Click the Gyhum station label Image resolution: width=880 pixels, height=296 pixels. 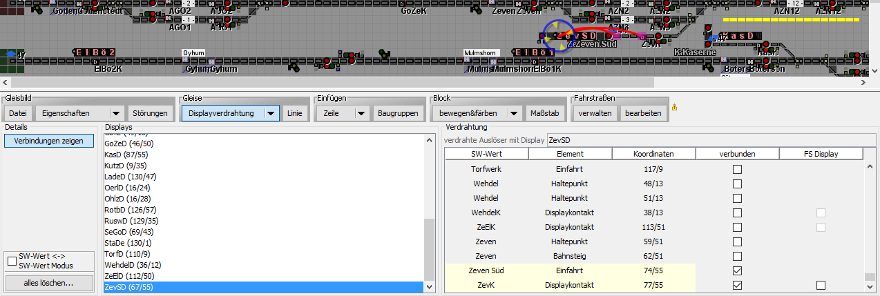point(193,52)
